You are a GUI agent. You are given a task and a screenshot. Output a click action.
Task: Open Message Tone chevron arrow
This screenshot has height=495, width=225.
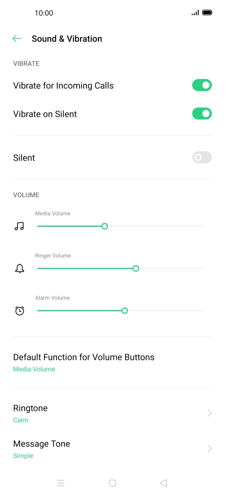(209, 448)
